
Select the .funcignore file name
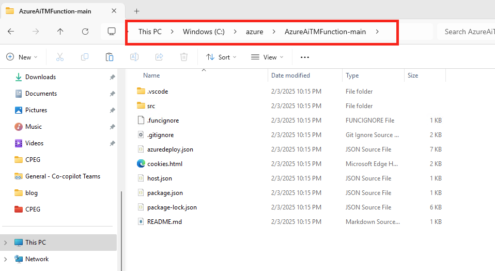[x=163, y=121]
